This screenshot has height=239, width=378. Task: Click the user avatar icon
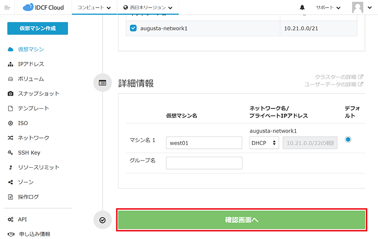pos(359,8)
